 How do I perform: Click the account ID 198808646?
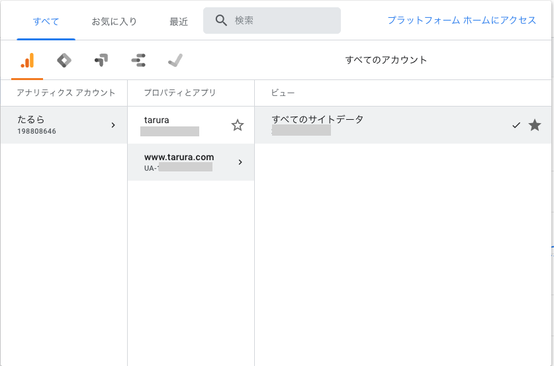pyautogui.click(x=37, y=132)
